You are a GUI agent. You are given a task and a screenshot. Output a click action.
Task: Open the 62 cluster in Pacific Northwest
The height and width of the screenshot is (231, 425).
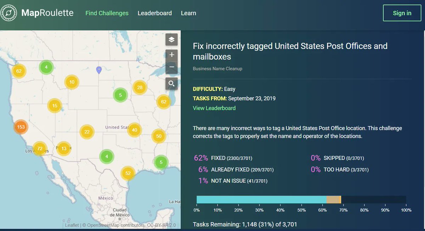point(19,71)
